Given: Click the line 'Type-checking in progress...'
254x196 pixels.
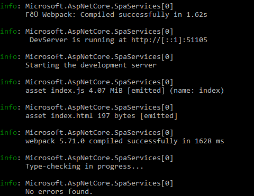Looking at the screenshot, I should click(84, 166).
